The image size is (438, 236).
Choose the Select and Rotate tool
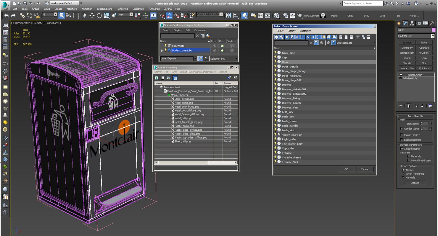point(99,15)
